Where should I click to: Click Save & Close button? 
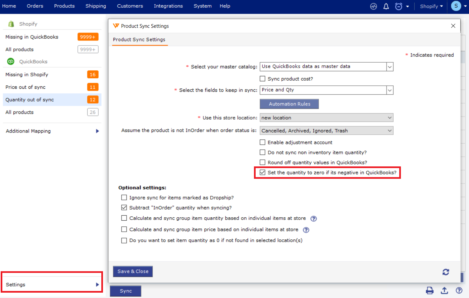(133, 272)
